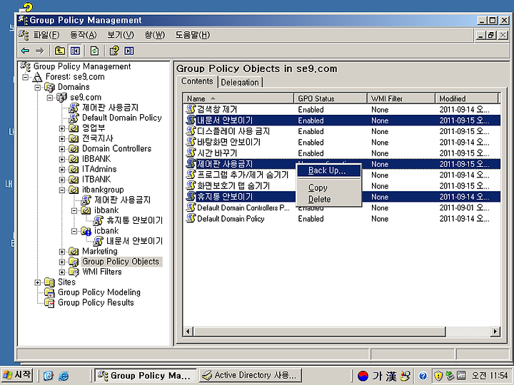Sort by the WMI Filter column header
Image resolution: width=514 pixels, height=385 pixels.
tap(401, 98)
